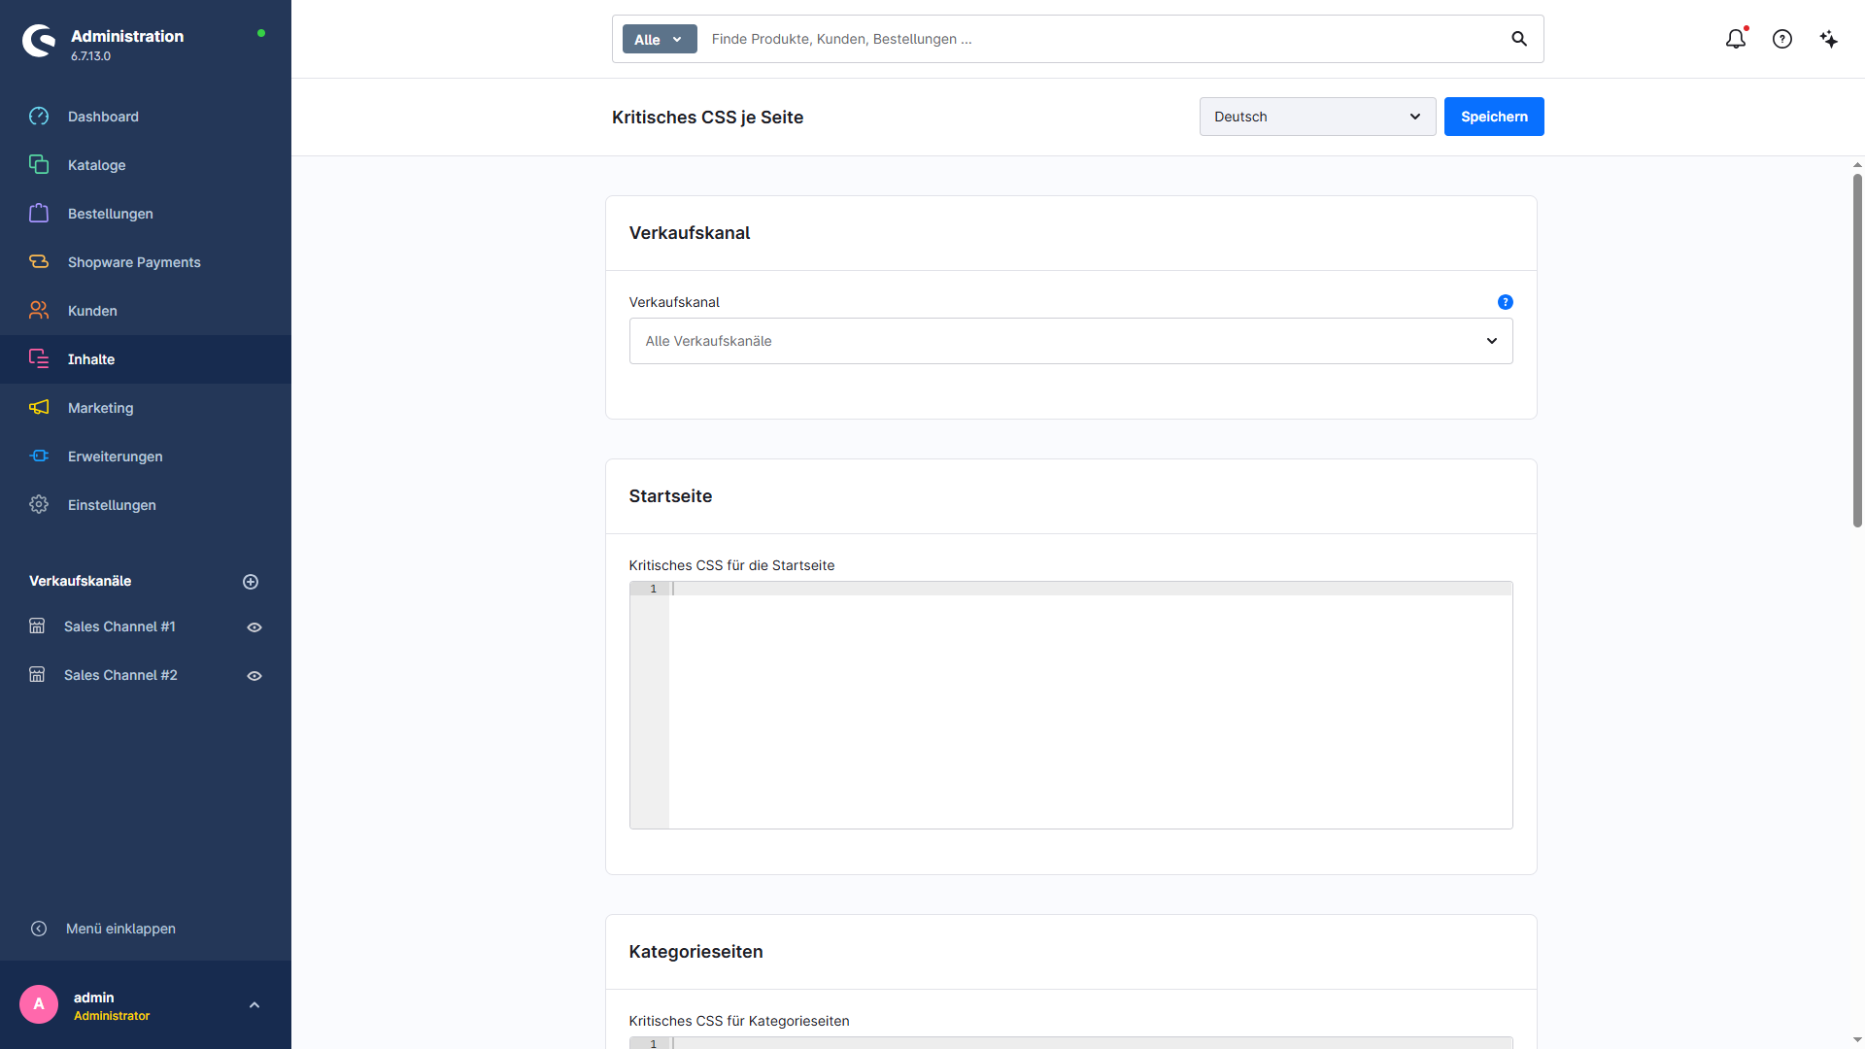Image resolution: width=1865 pixels, height=1049 pixels.
Task: Click the Kritisches CSS für die Startseite label
Action: (x=731, y=565)
